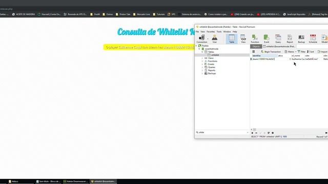This screenshot has width=328, height=184.
Task: Click the refresh icon in the record bar
Action: (x=269, y=133)
